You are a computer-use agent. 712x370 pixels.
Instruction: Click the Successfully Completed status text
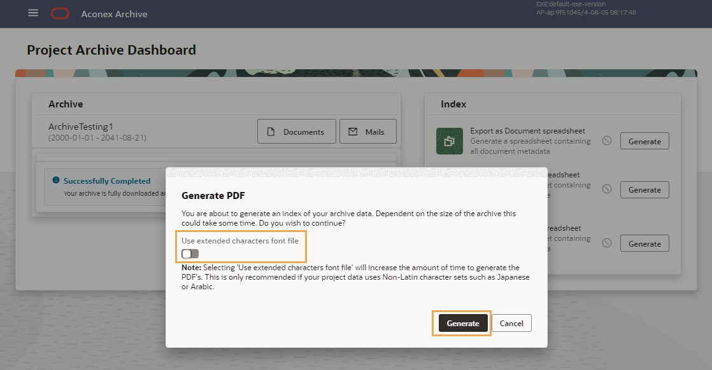pos(107,181)
